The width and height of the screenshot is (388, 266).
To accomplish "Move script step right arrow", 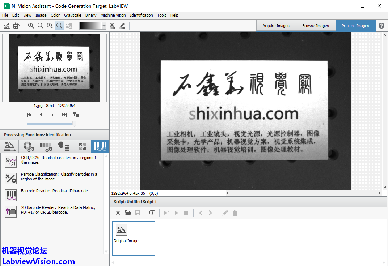I will (210, 213).
